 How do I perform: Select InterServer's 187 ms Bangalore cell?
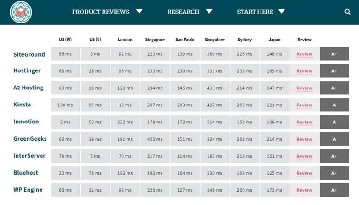[x=215, y=156]
